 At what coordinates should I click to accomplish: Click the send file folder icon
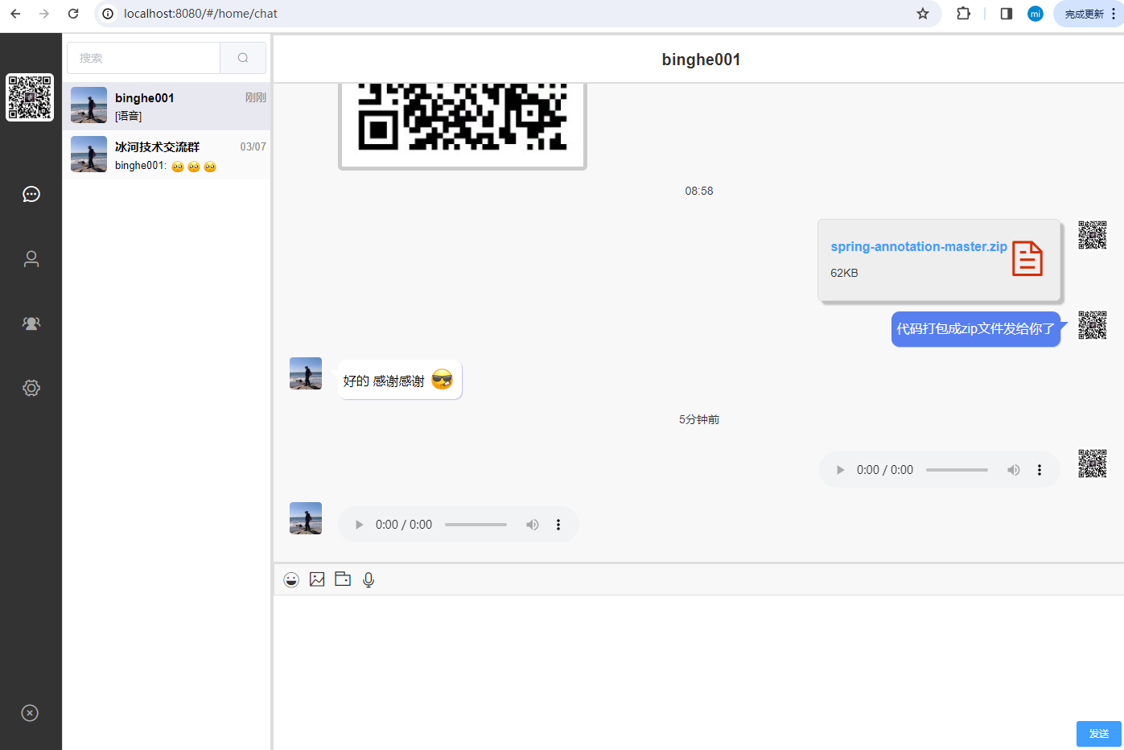click(x=343, y=579)
